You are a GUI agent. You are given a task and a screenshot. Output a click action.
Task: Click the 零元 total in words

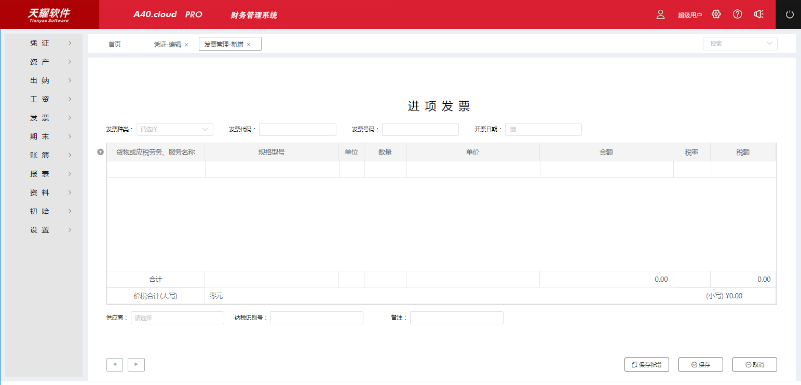click(216, 296)
